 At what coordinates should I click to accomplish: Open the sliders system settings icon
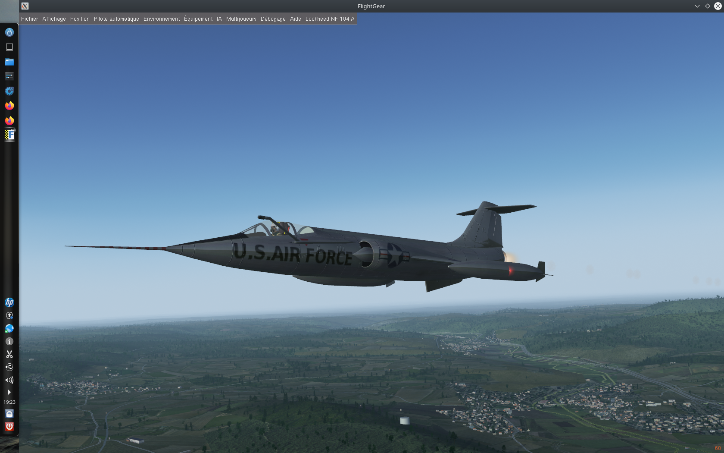[x=9, y=76]
